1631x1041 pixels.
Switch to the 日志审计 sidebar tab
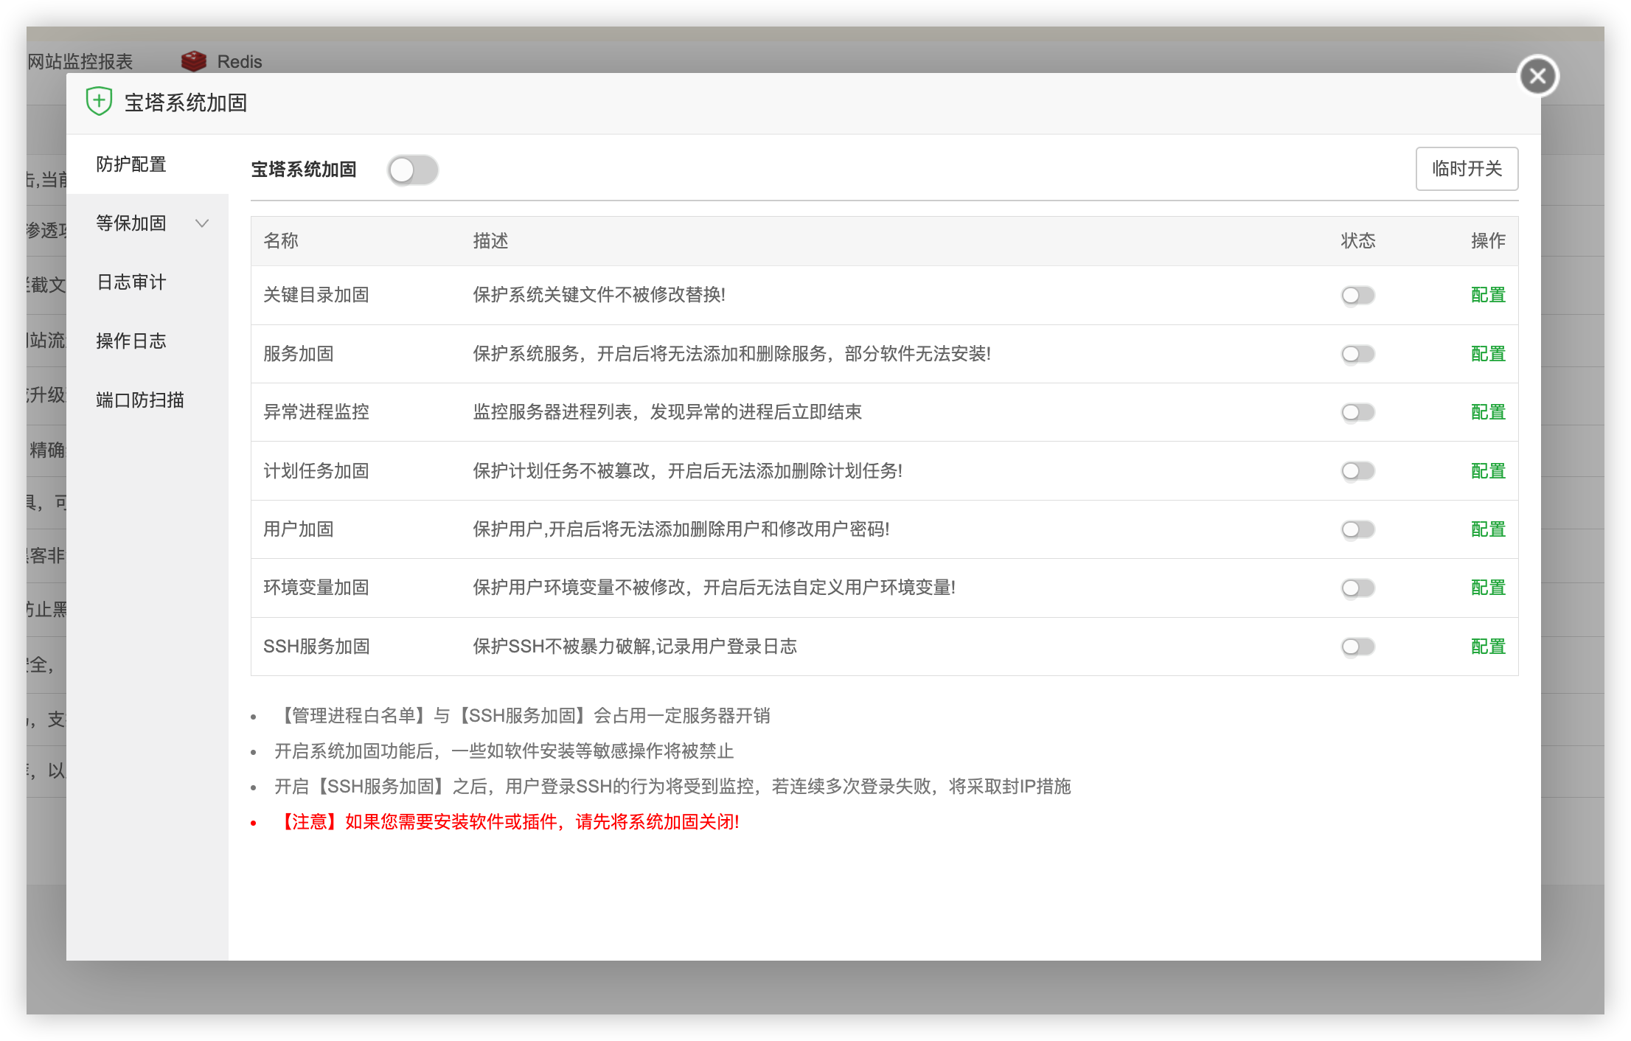pyautogui.click(x=147, y=282)
